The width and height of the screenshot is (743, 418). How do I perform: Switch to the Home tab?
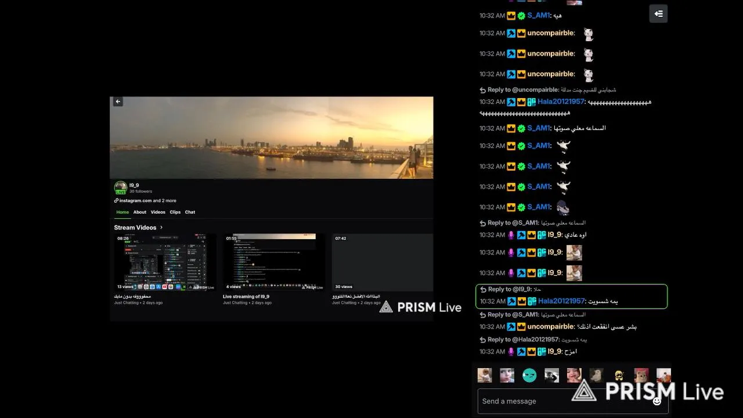pos(122,212)
